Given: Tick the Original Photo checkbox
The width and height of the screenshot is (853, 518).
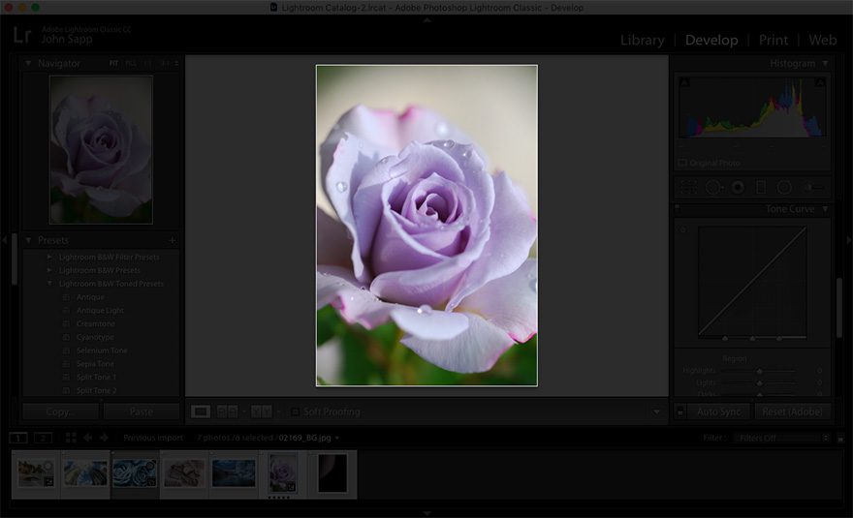Looking at the screenshot, I should coord(682,163).
